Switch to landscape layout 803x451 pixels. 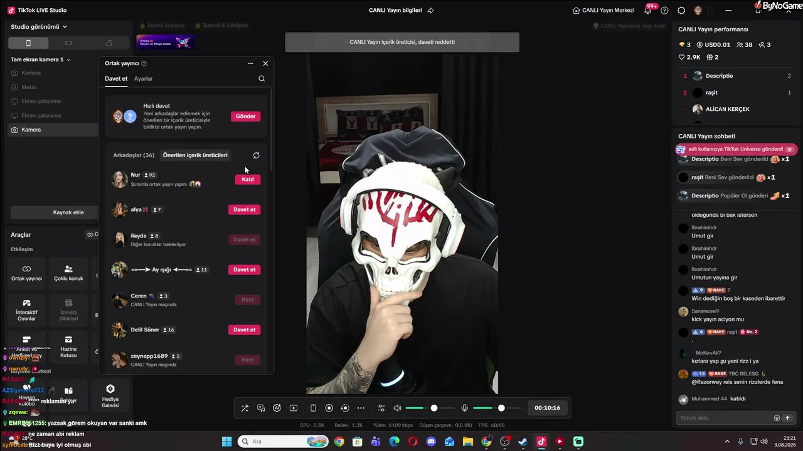[68, 43]
